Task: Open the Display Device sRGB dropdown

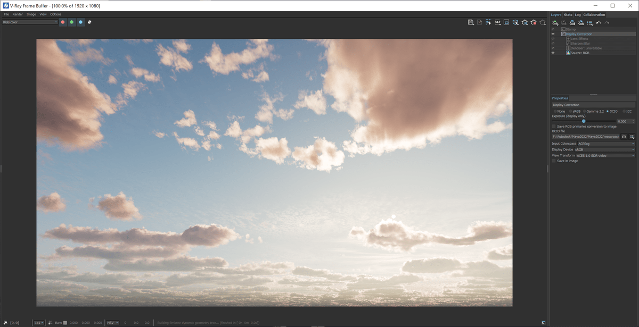Action: pos(604,149)
